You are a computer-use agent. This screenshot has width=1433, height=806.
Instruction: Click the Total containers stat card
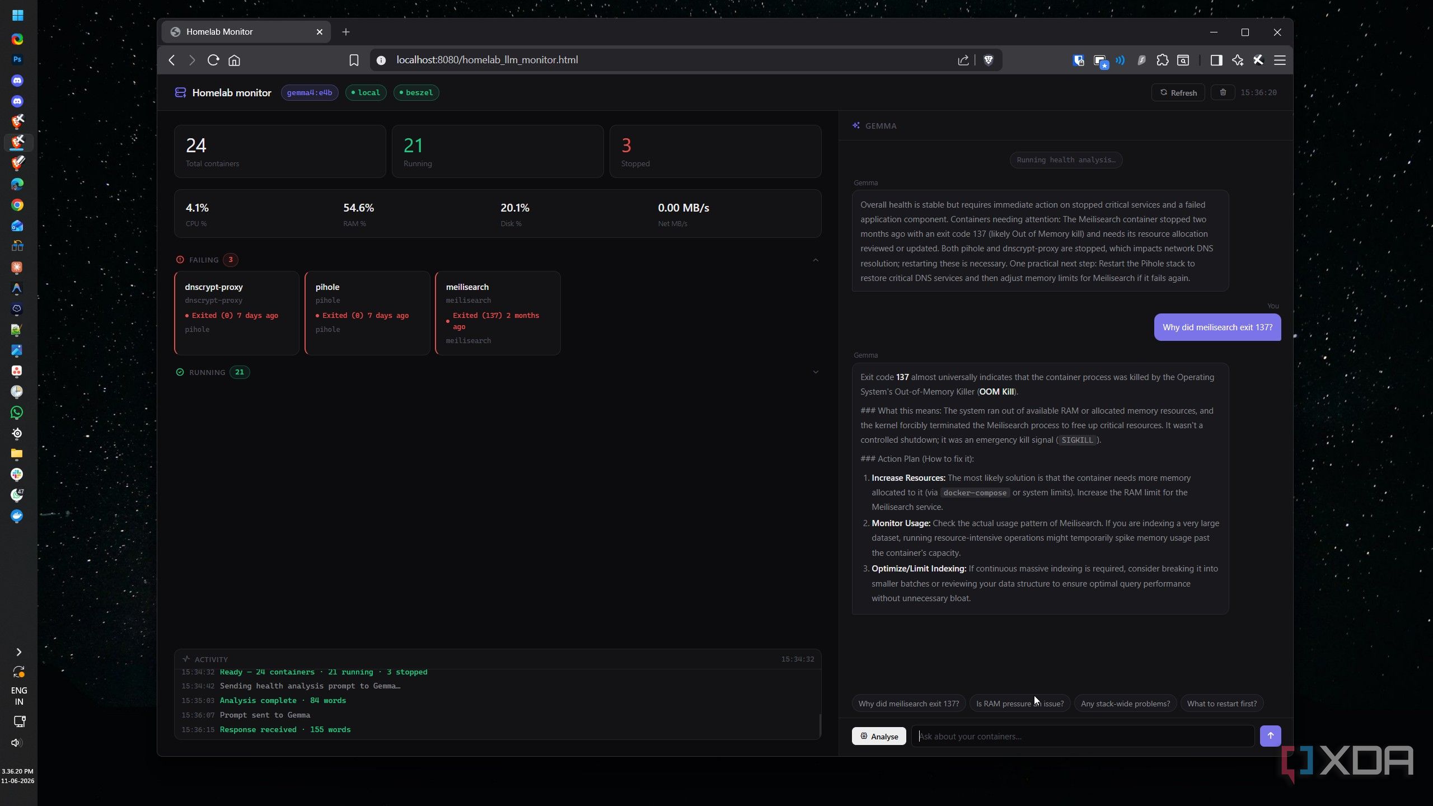point(280,151)
